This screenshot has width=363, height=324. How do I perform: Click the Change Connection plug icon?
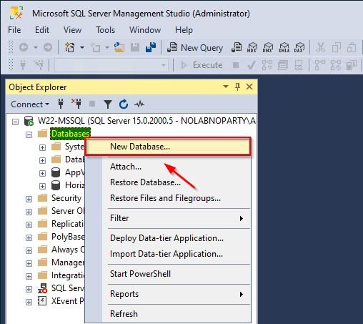point(39,65)
